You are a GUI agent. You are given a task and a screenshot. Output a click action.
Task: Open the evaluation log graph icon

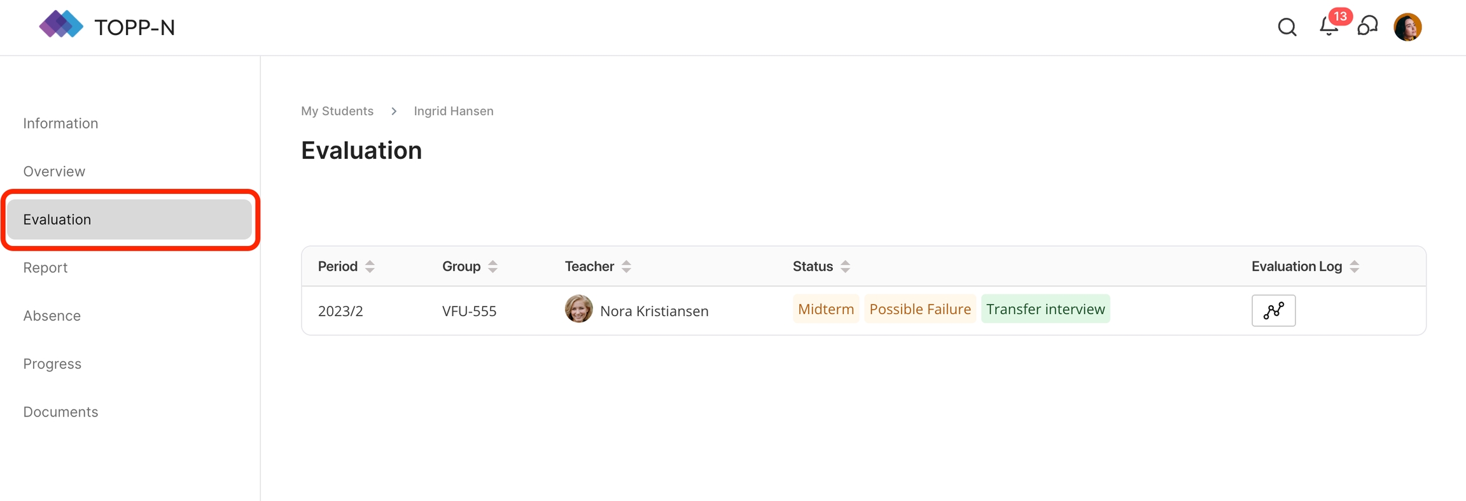point(1273,310)
